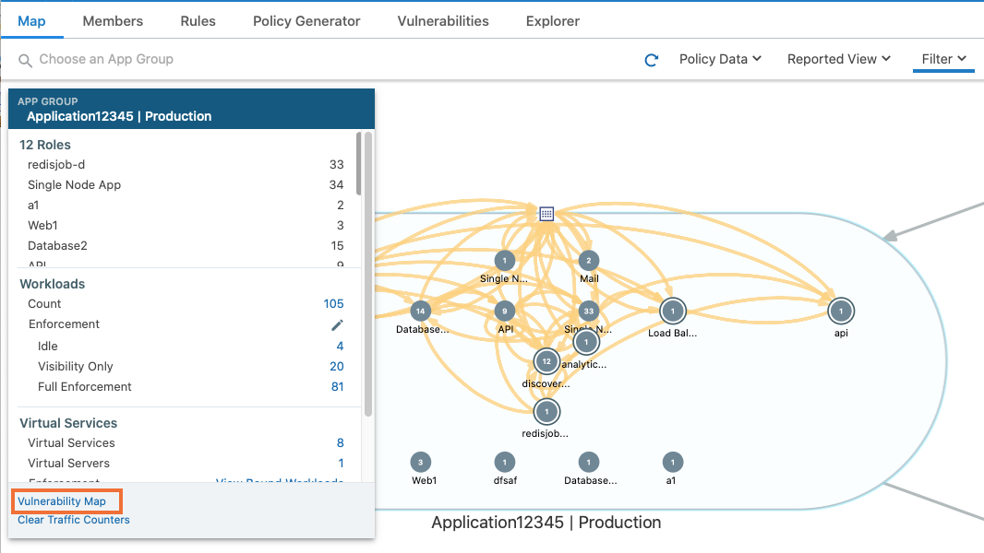Click the app group panel scrollbar
Viewport: 984px width, 553px height.
(x=368, y=274)
